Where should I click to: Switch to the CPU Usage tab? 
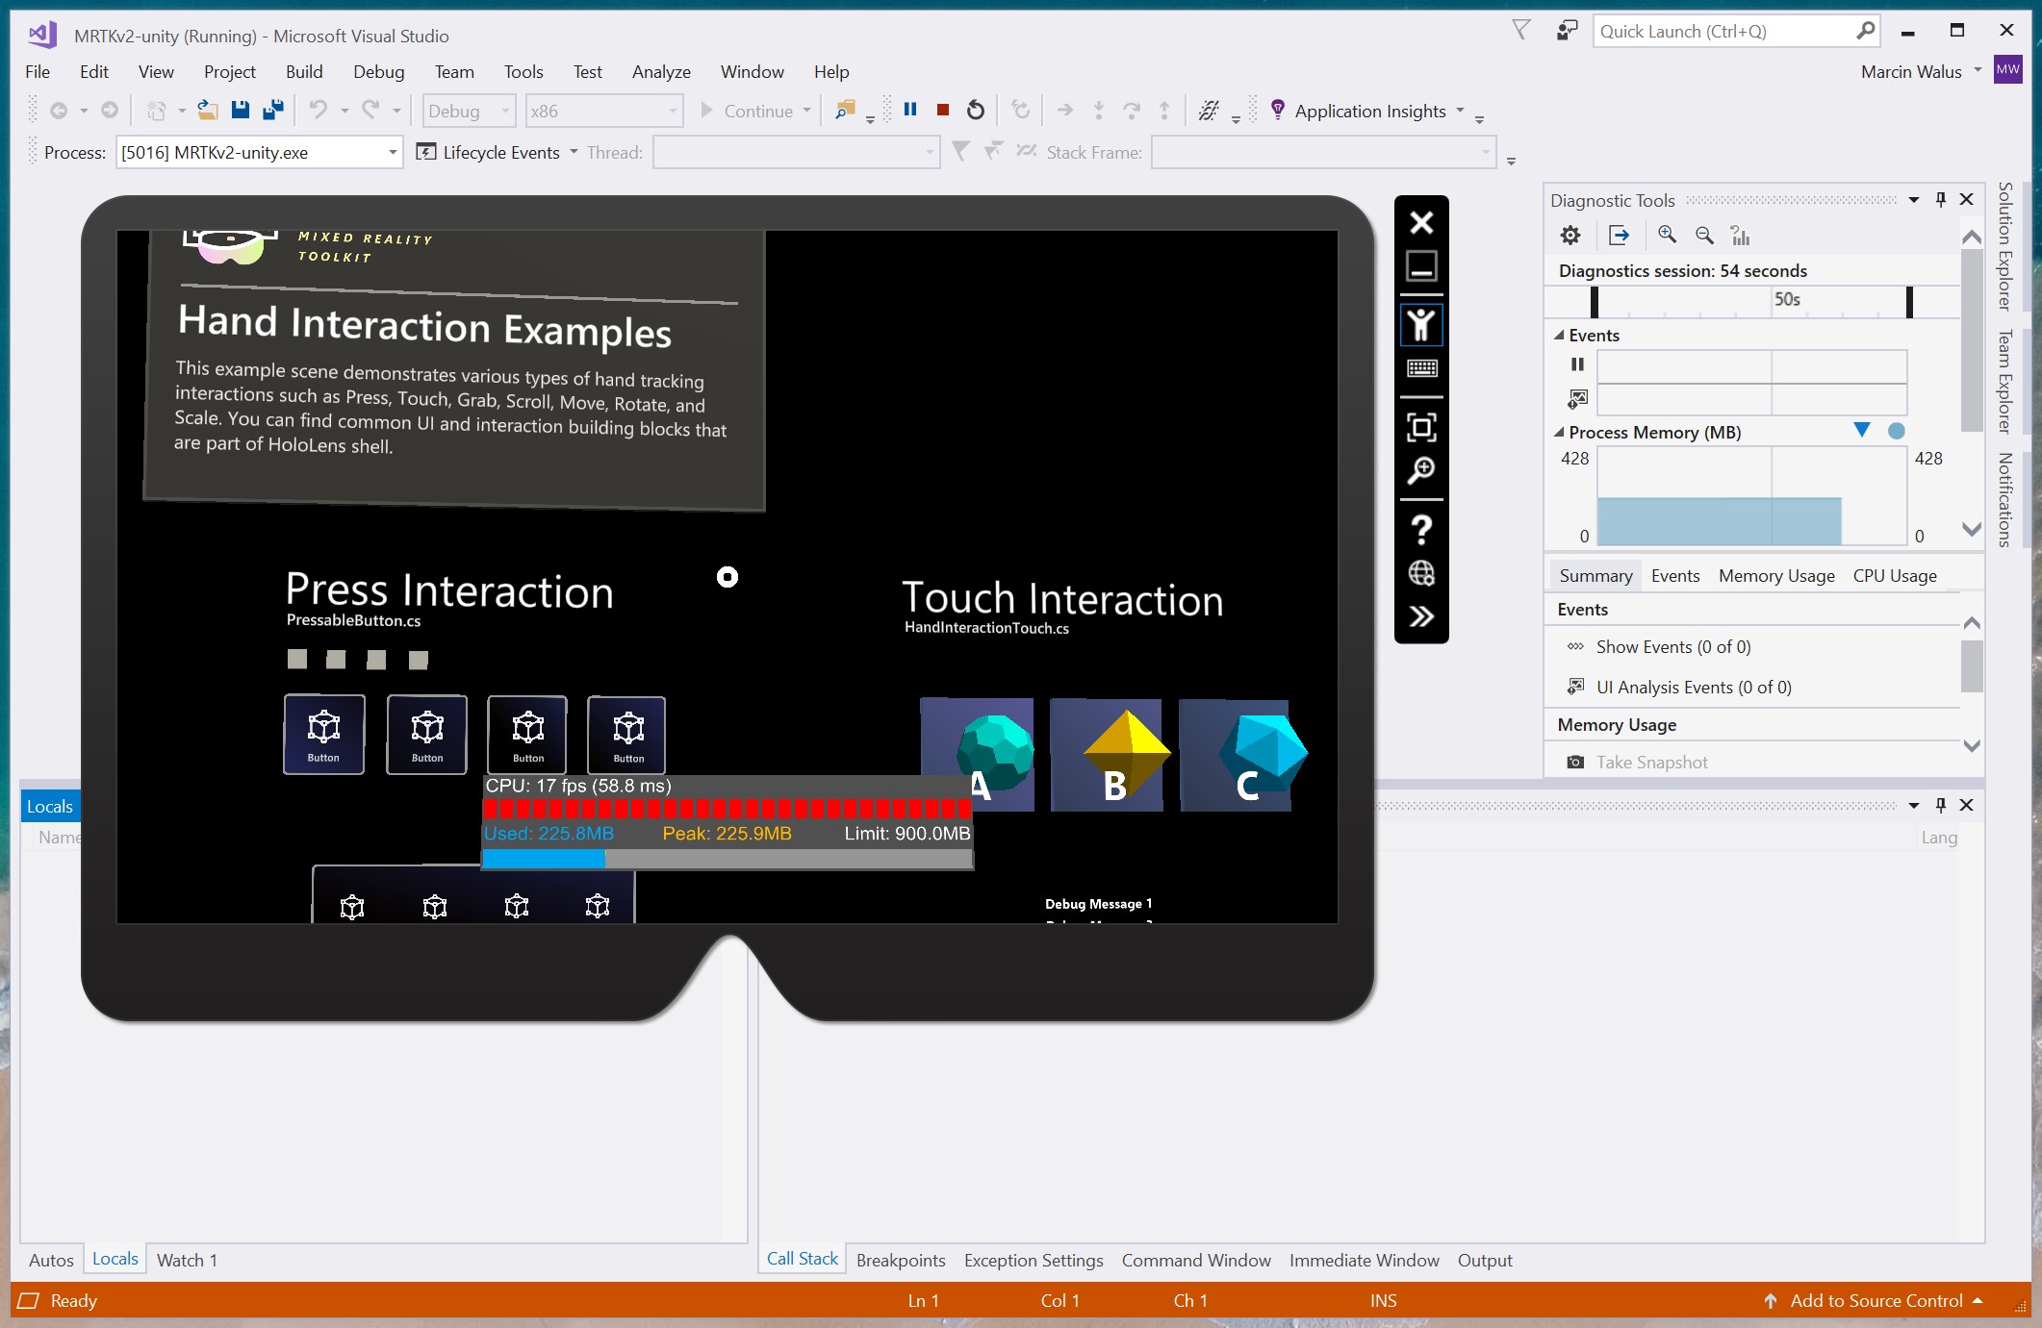click(x=1894, y=576)
